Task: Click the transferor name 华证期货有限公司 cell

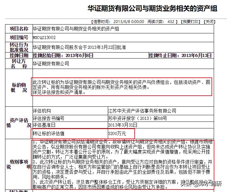Action: point(123,64)
